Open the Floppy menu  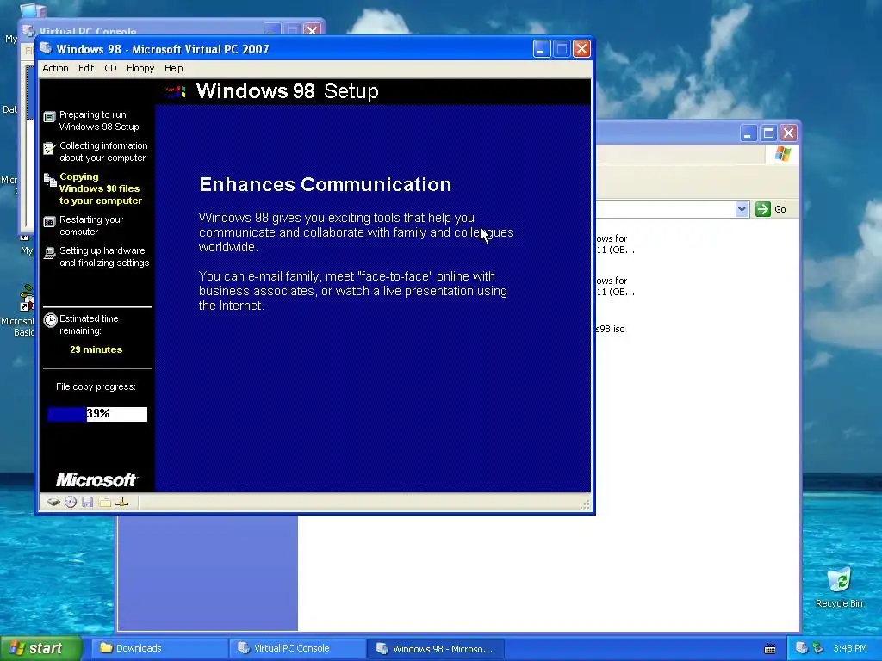[140, 68]
